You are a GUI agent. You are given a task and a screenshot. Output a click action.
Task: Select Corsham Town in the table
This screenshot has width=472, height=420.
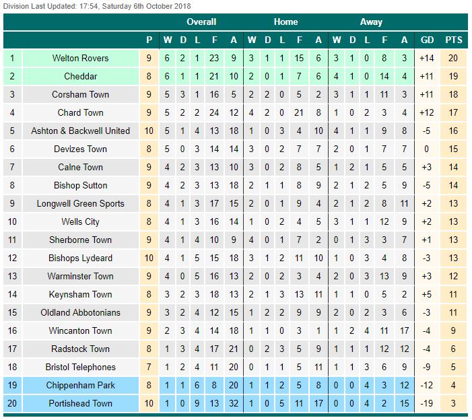coord(80,94)
